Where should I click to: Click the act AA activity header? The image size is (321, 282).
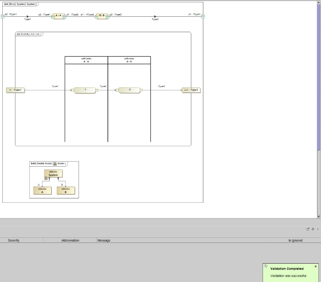(29, 34)
